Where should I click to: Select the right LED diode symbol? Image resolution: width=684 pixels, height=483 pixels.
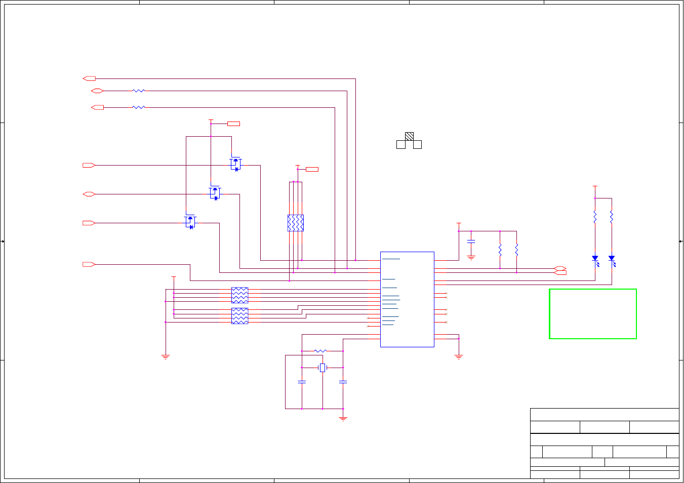tap(612, 260)
